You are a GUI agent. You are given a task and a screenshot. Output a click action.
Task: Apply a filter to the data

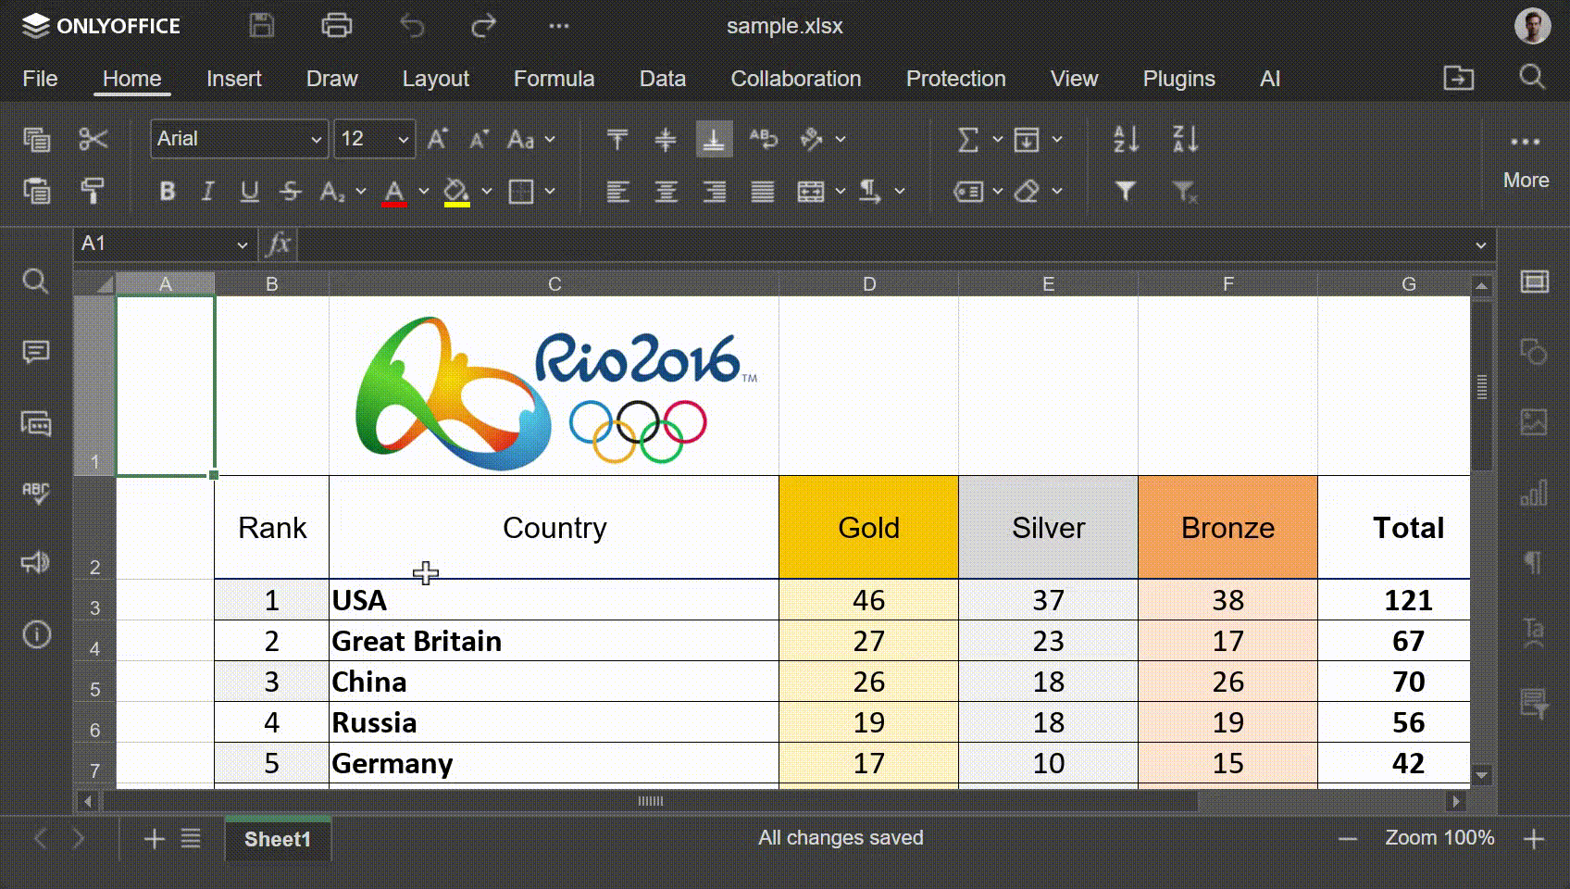(1126, 191)
